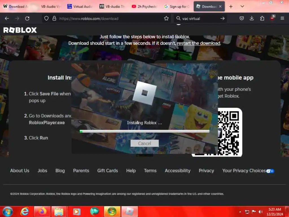The height and width of the screenshot is (217, 289).
Task: Switch to the VB-Audio Th tab
Action: (112, 6)
